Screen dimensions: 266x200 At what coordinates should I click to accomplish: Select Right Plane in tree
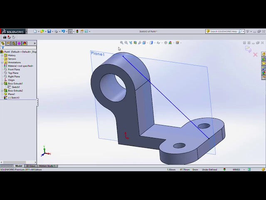pyautogui.click(x=12, y=77)
